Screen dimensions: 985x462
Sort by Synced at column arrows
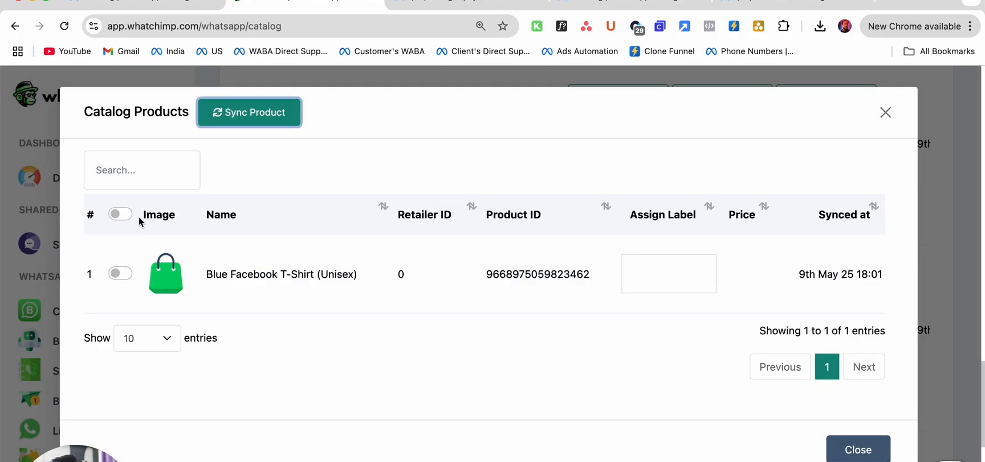[x=874, y=206]
